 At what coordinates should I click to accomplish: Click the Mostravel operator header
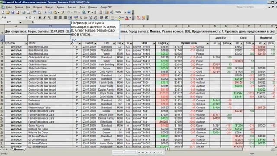click(266, 38)
